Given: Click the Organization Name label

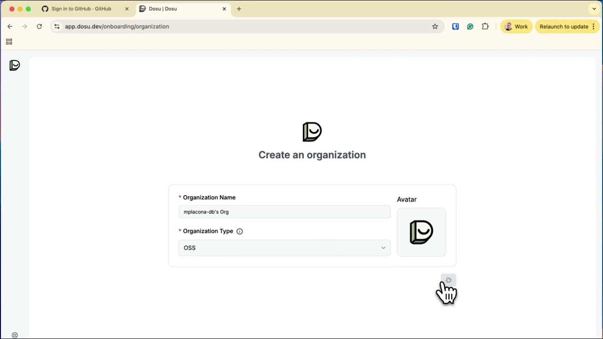Looking at the screenshot, I should [209, 197].
